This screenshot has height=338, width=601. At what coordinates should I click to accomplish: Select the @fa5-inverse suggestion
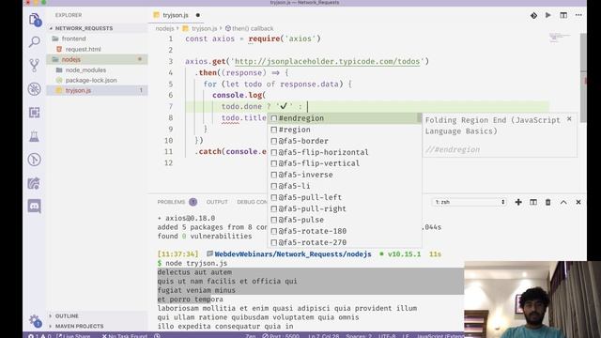pos(345,175)
